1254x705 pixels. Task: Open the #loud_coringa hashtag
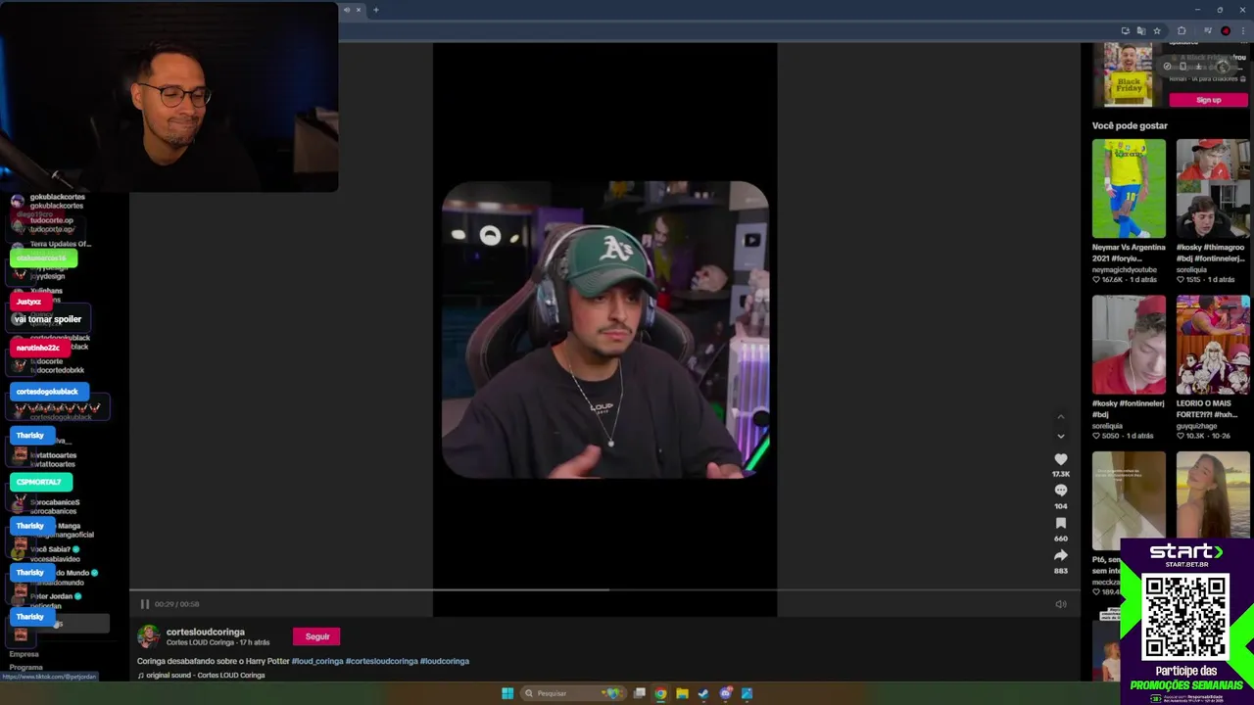317,661
